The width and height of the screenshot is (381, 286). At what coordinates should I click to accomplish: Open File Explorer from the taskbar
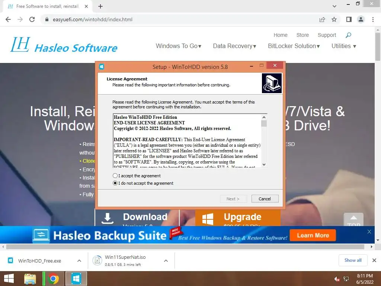pos(30,279)
